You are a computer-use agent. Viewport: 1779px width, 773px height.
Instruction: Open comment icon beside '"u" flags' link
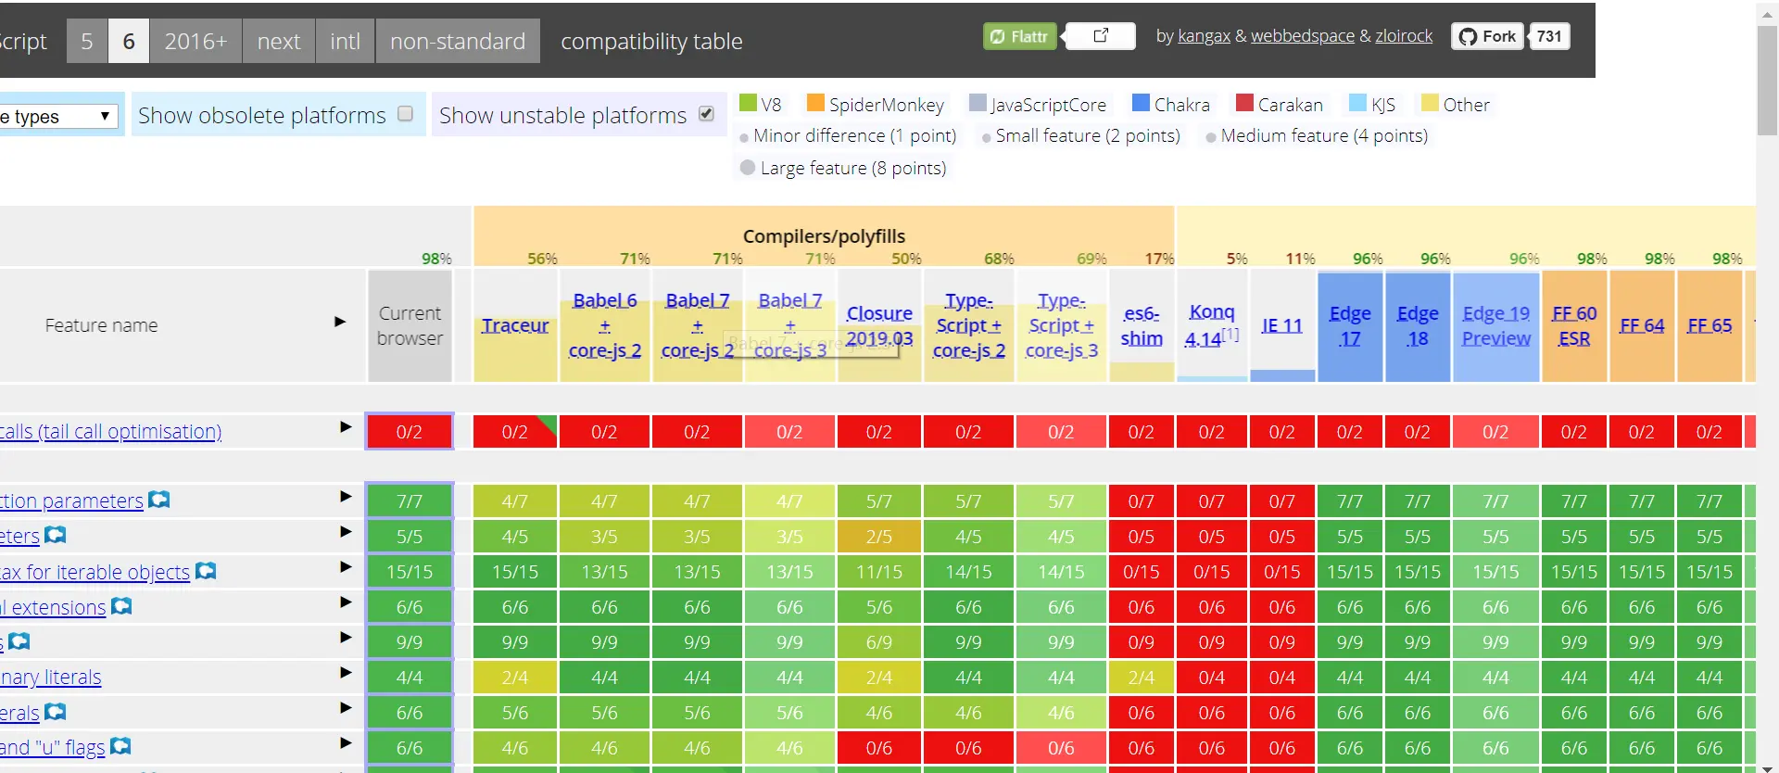click(120, 746)
